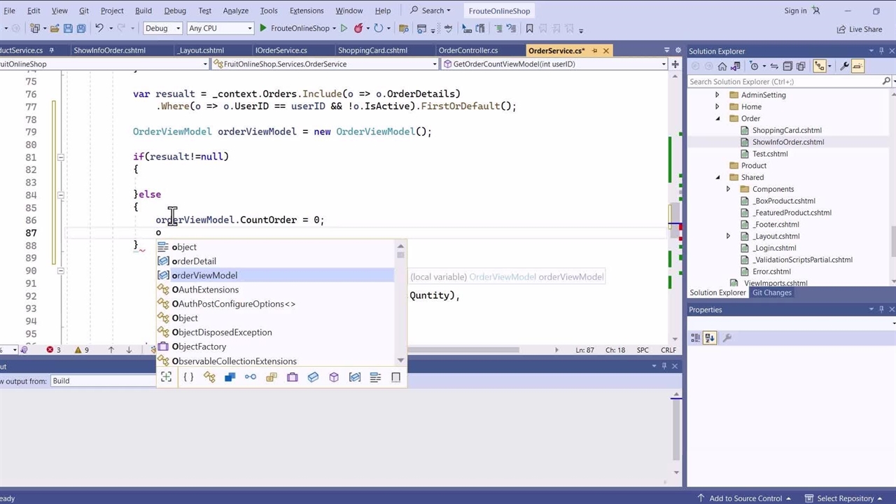Click the Save All toolbar icon
Viewport: 896px width, 504px height.
[x=81, y=29]
